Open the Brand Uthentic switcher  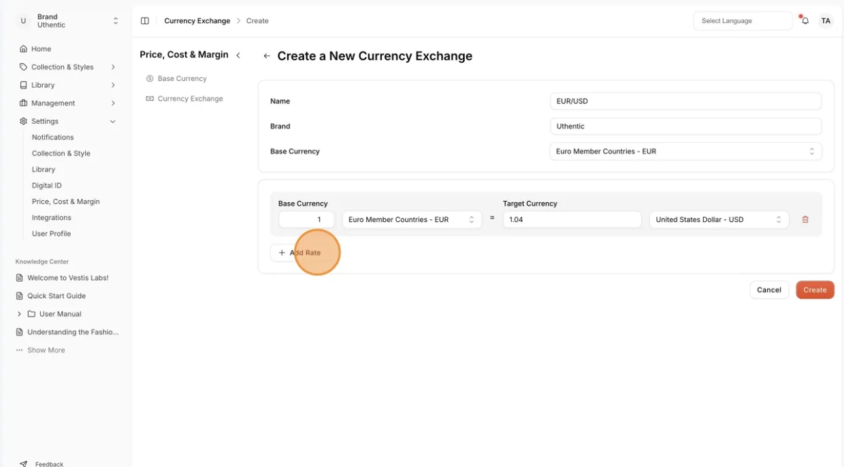(x=67, y=21)
